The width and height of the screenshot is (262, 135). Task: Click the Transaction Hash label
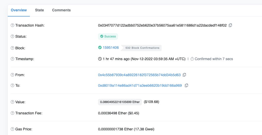(x=30, y=25)
